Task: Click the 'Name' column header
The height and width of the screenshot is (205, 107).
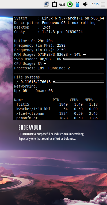Action: [x=18, y=100]
